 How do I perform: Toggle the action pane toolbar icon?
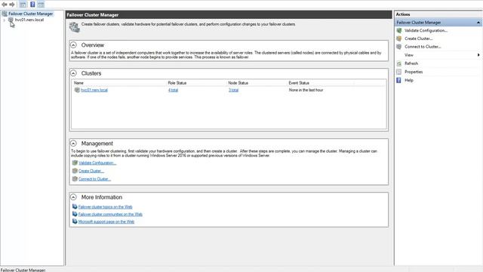click(41, 5)
